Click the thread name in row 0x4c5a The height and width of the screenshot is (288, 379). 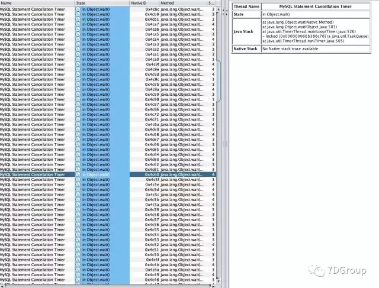pos(33,205)
